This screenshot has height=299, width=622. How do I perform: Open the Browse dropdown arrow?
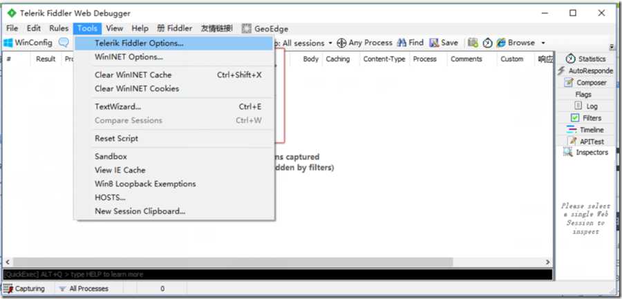click(x=543, y=43)
